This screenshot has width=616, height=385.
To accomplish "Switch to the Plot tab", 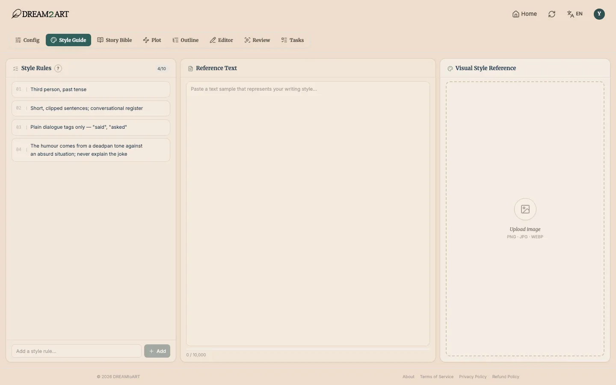I will pyautogui.click(x=152, y=40).
